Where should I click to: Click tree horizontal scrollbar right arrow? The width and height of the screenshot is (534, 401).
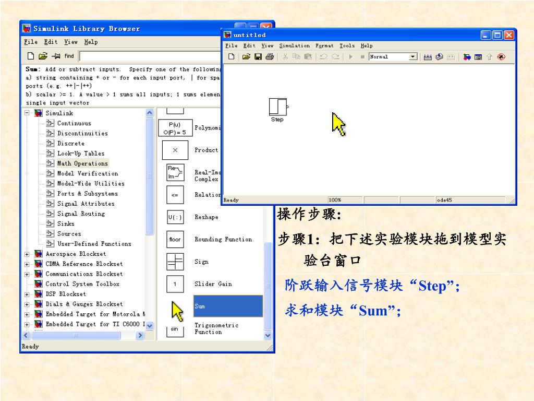[x=140, y=336]
